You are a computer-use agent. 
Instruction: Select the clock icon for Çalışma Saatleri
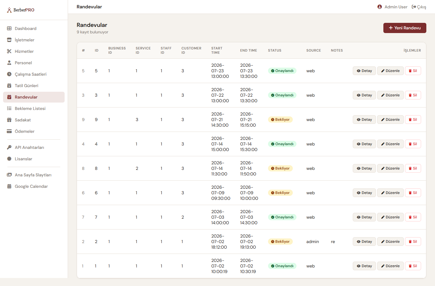click(x=9, y=74)
